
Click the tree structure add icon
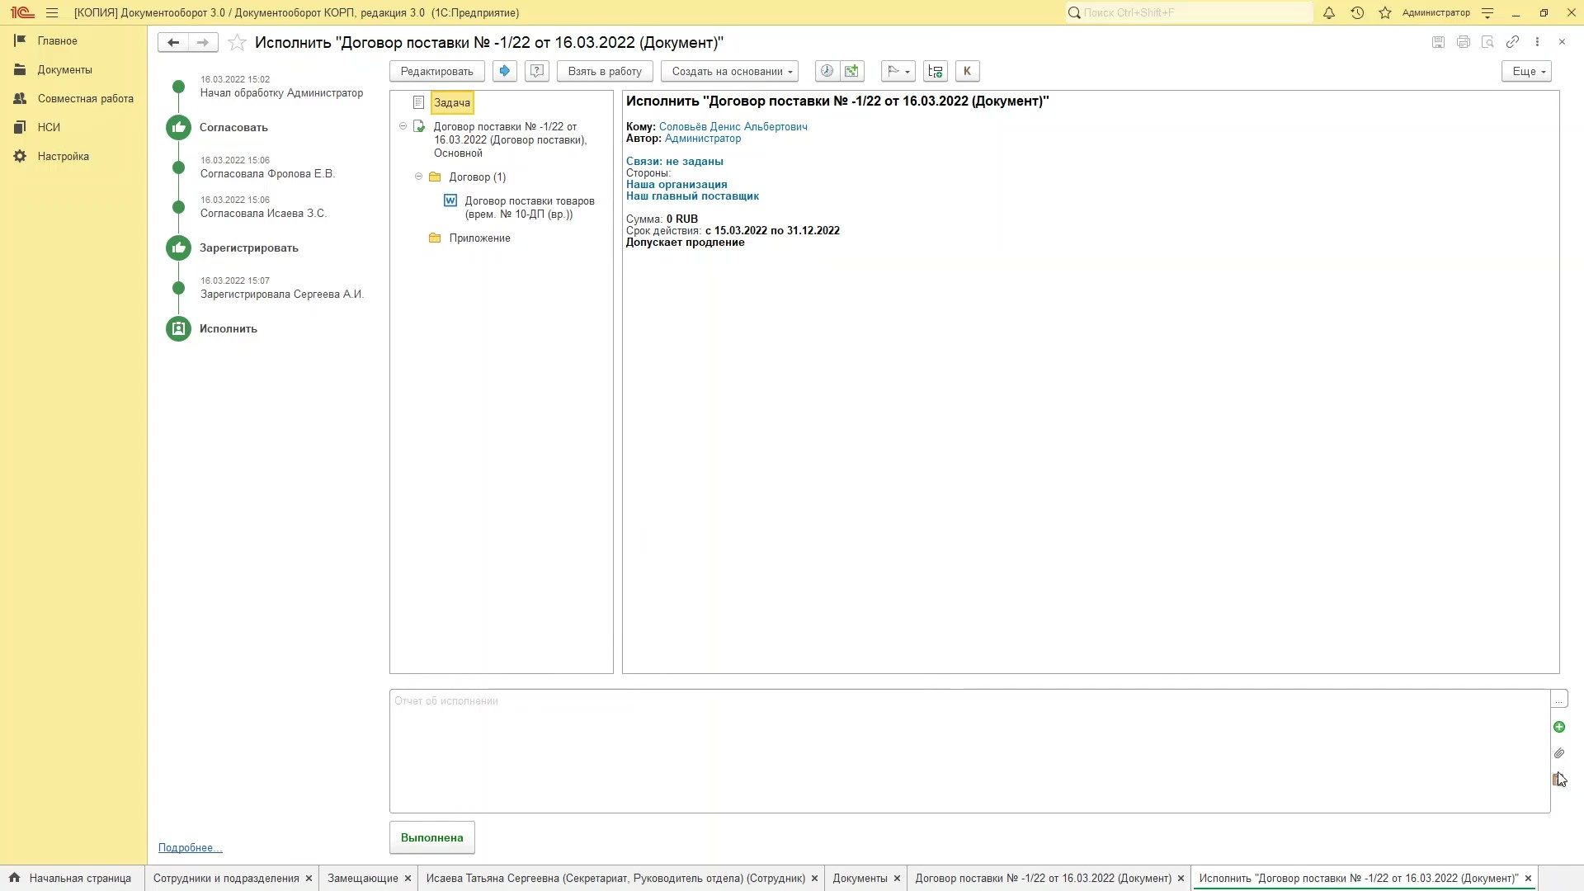tap(936, 71)
